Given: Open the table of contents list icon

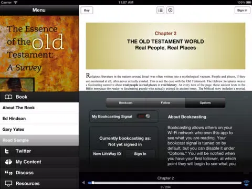Looking at the screenshot, I should (160, 10).
